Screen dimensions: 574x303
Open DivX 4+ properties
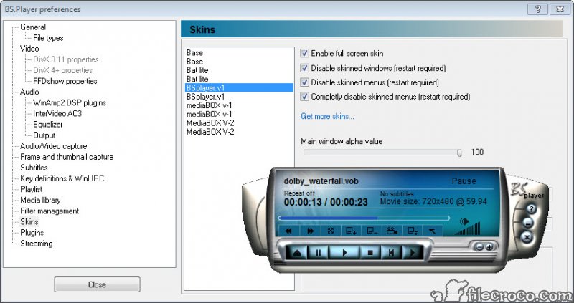(62, 70)
